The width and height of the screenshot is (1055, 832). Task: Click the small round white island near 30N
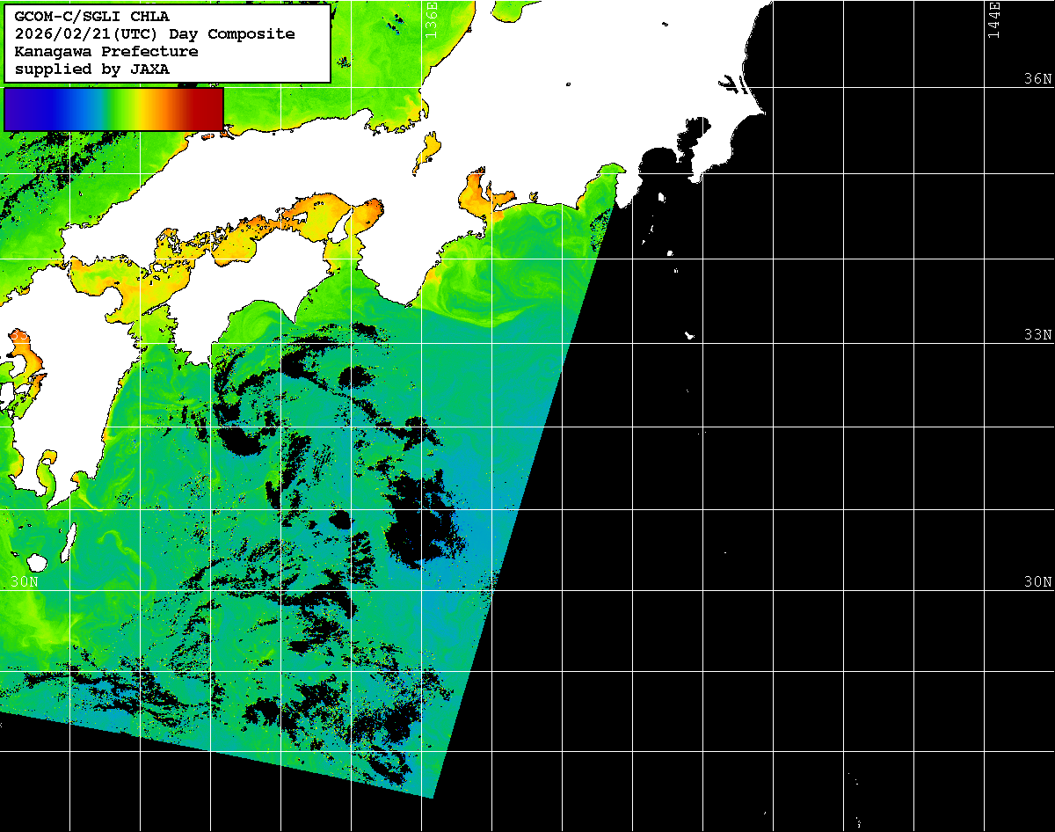pos(36,562)
